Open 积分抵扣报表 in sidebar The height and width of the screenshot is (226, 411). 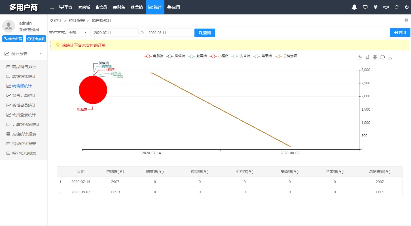pos(24,153)
